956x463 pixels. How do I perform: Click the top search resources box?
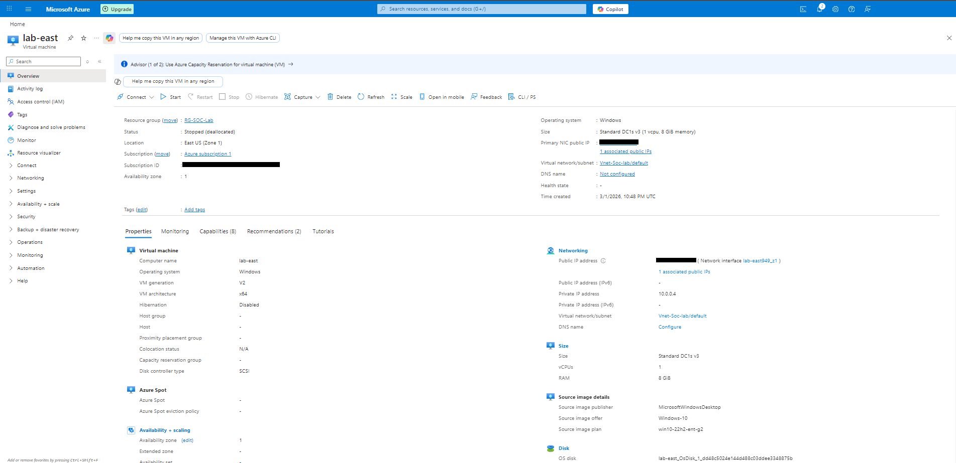click(x=482, y=9)
